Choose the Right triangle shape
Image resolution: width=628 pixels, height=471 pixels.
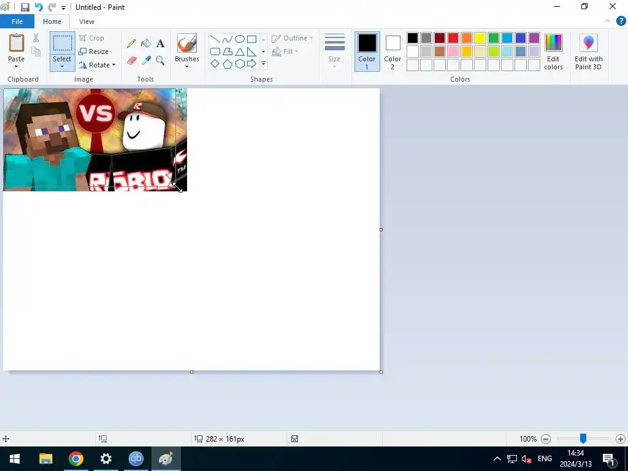[x=252, y=52]
